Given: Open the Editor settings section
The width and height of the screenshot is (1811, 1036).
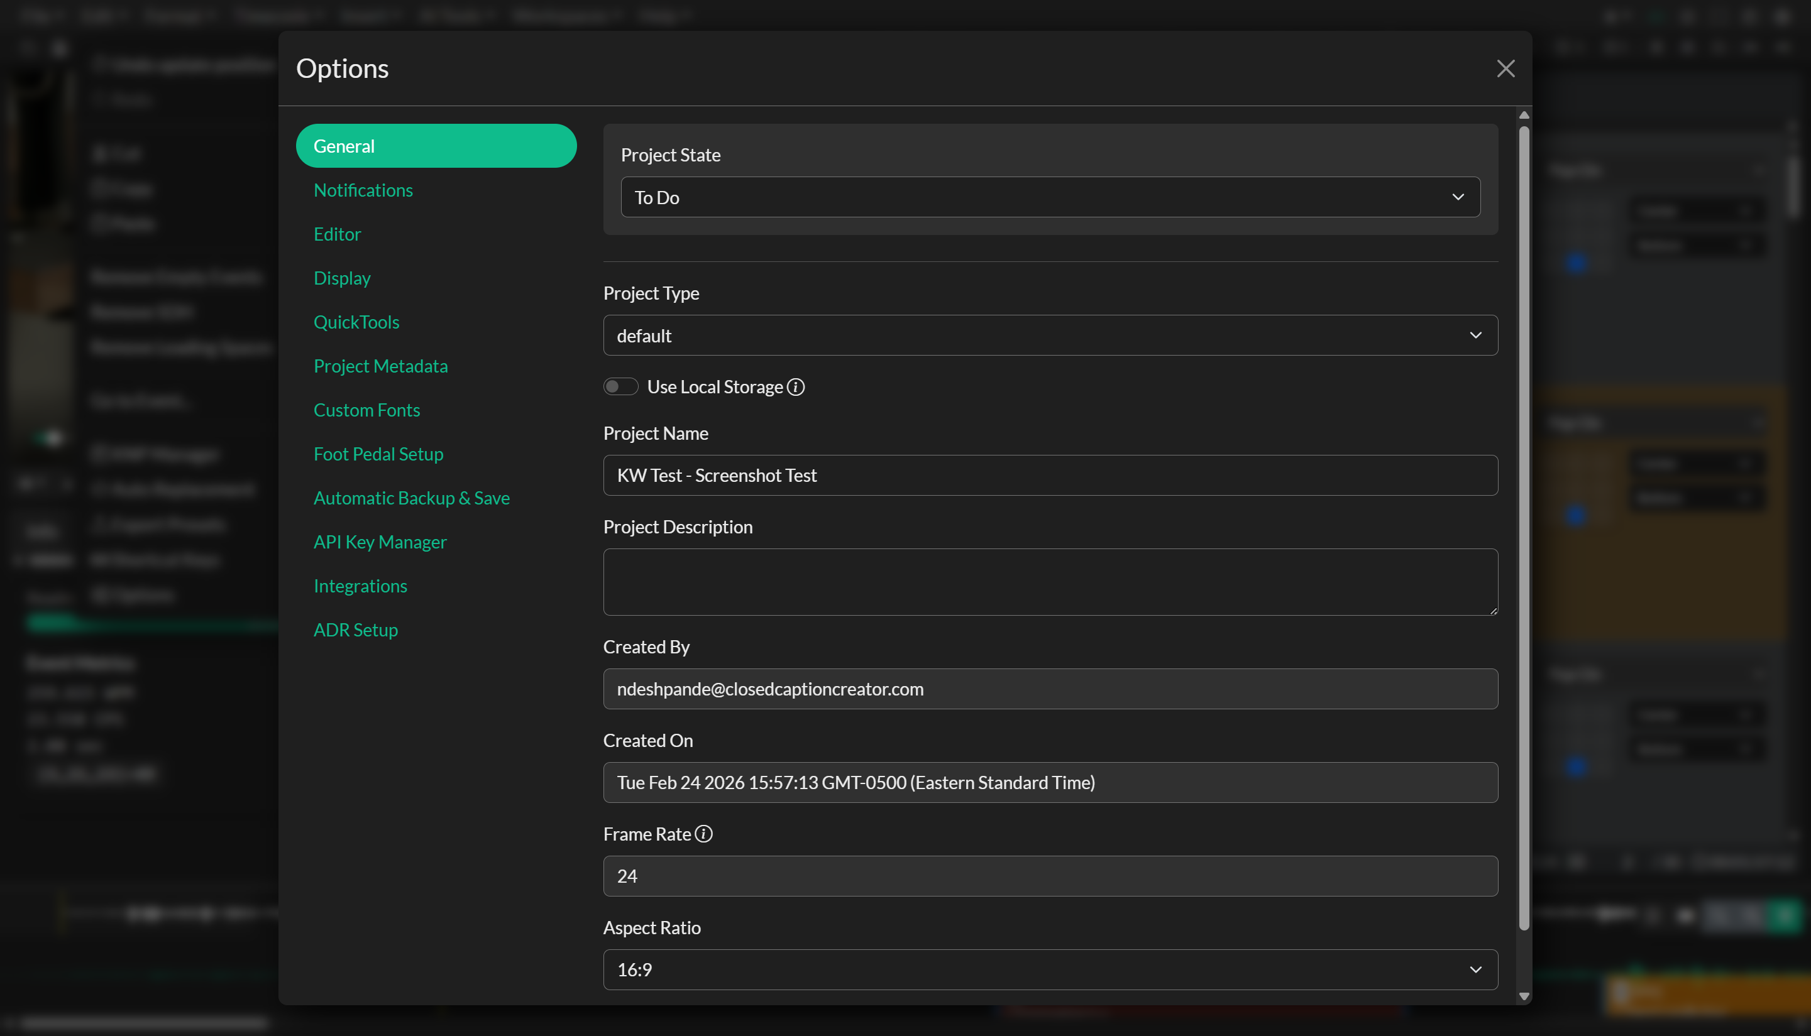Looking at the screenshot, I should tap(338, 234).
